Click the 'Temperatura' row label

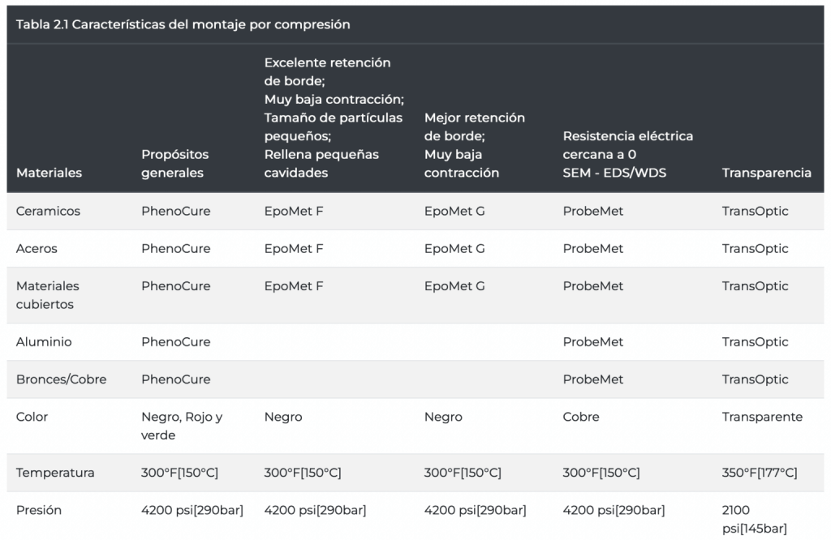pos(55,472)
